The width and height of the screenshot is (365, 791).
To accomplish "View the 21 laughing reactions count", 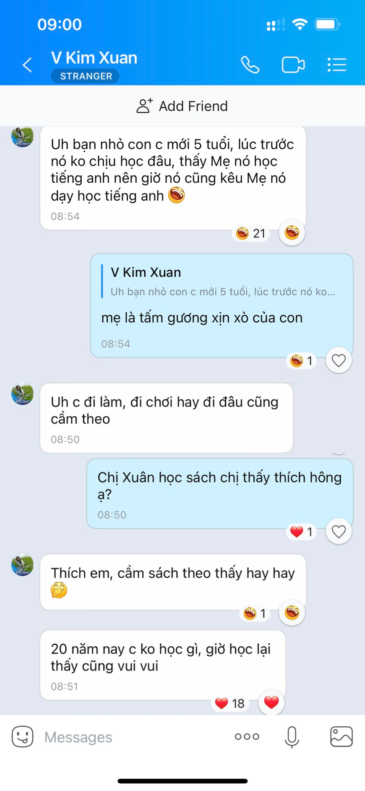I will click(x=251, y=233).
